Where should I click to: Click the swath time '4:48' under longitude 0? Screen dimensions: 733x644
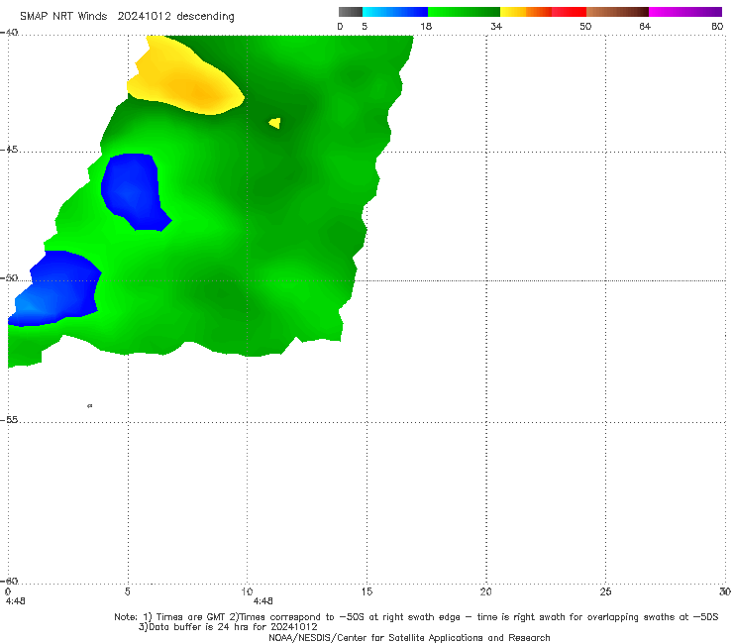click(x=16, y=601)
